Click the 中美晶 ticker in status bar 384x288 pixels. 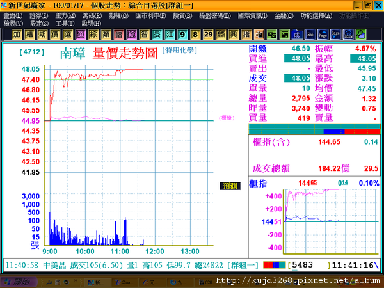coord(54,265)
